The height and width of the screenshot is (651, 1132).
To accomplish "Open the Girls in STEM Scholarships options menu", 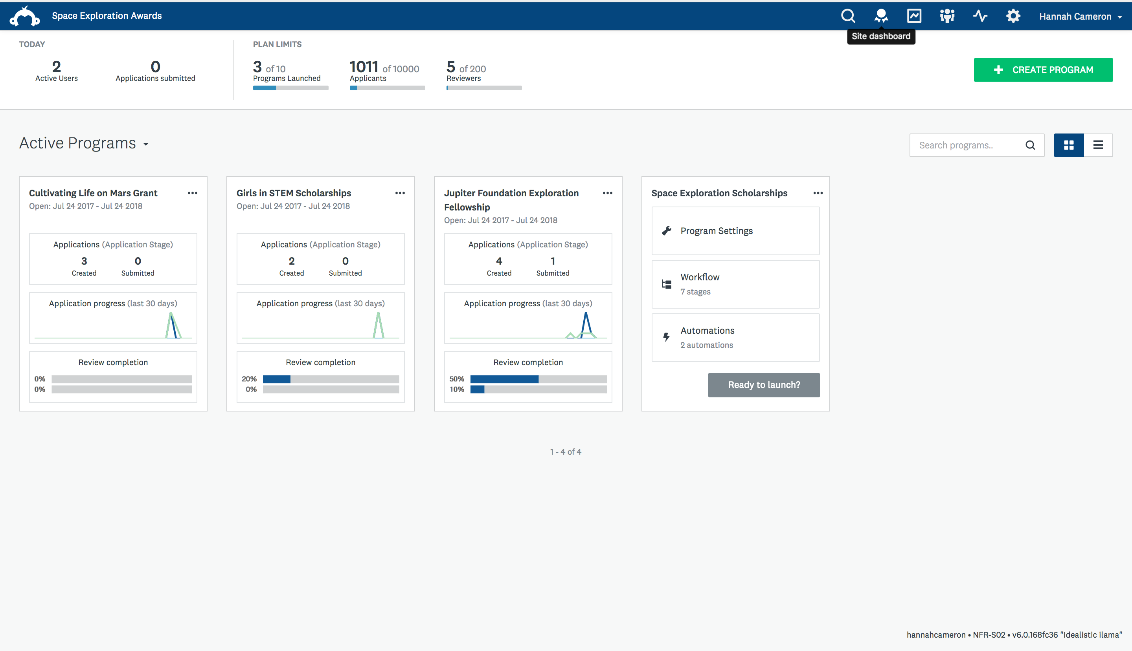I will (x=400, y=193).
